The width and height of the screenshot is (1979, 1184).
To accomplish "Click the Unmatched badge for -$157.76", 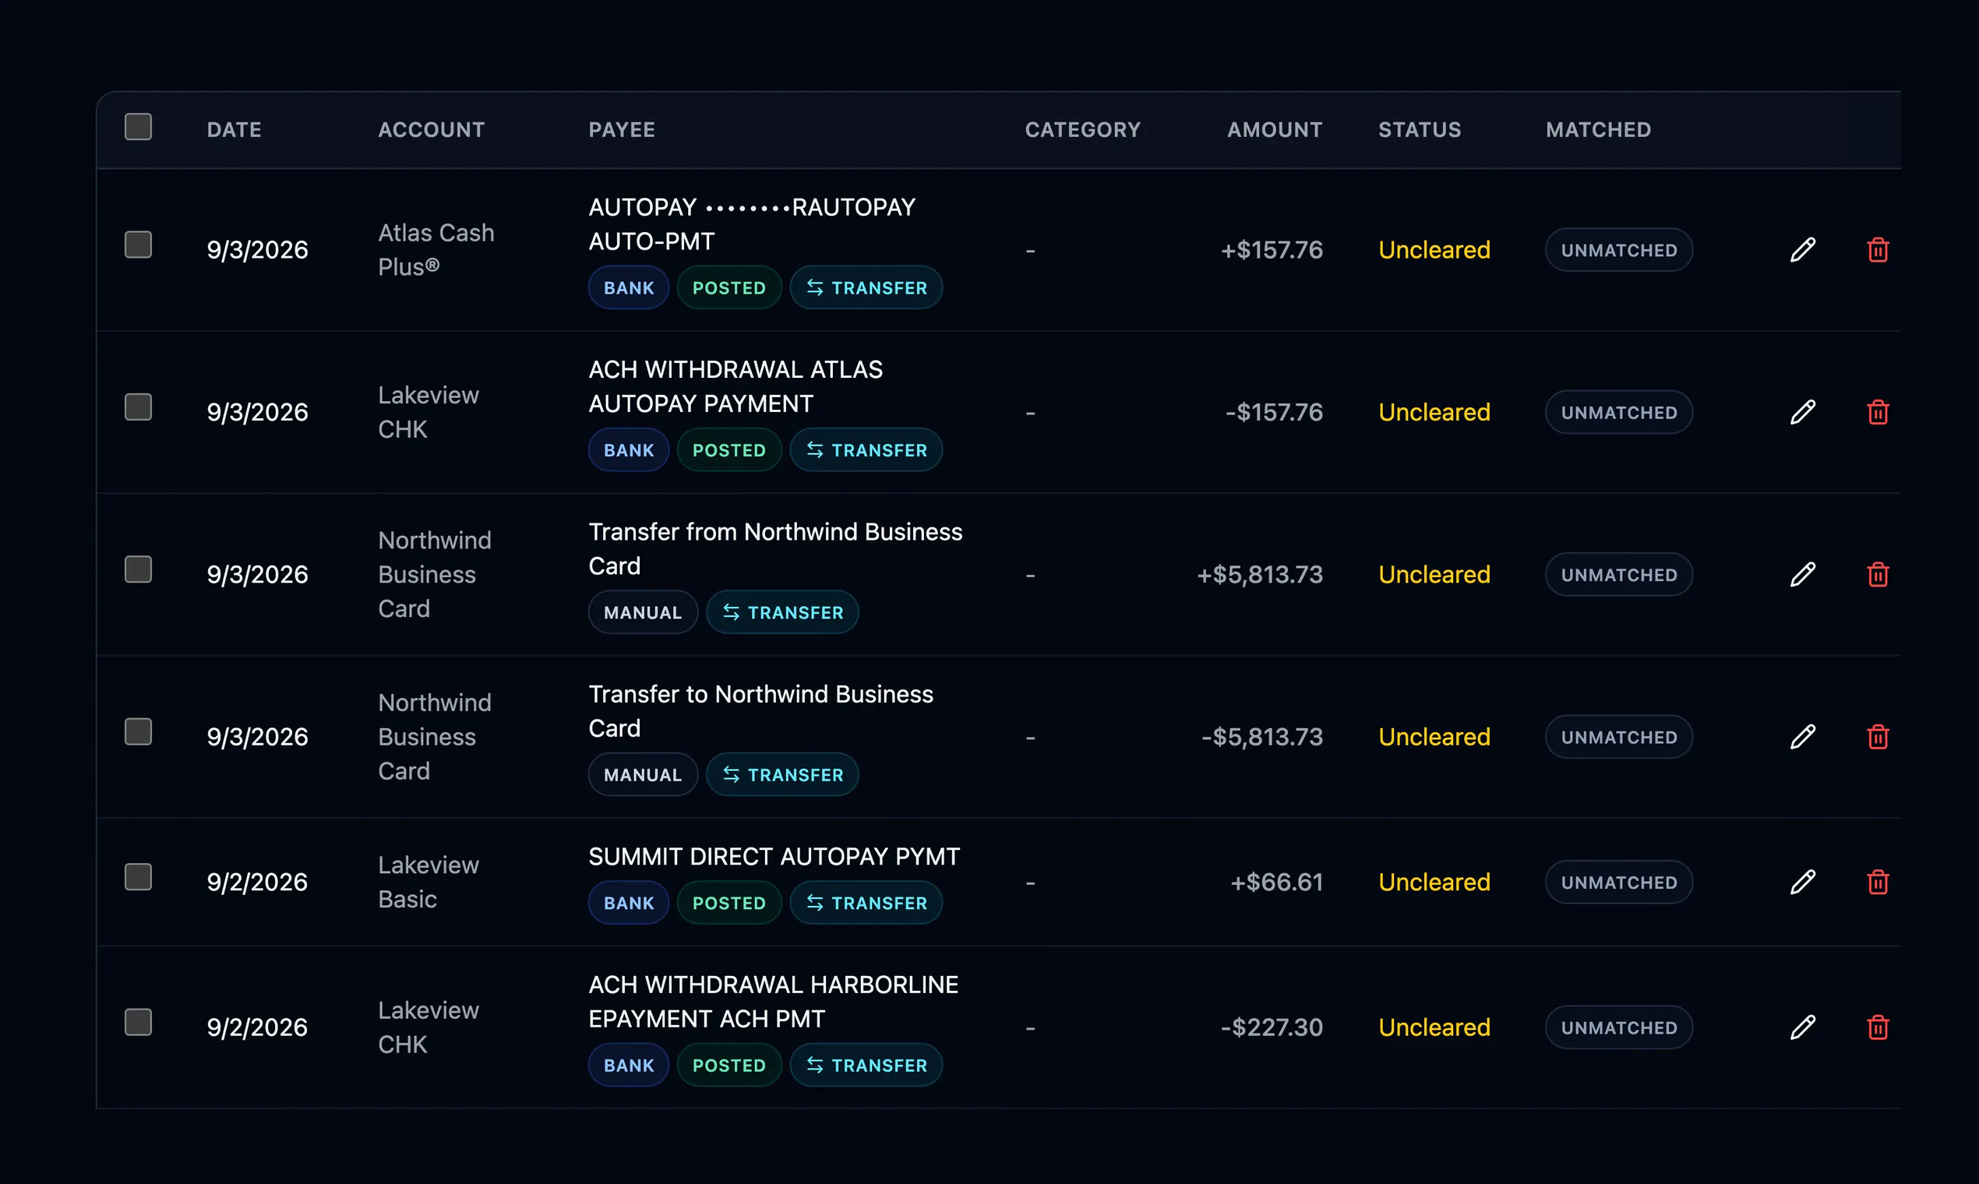I will [1618, 413].
